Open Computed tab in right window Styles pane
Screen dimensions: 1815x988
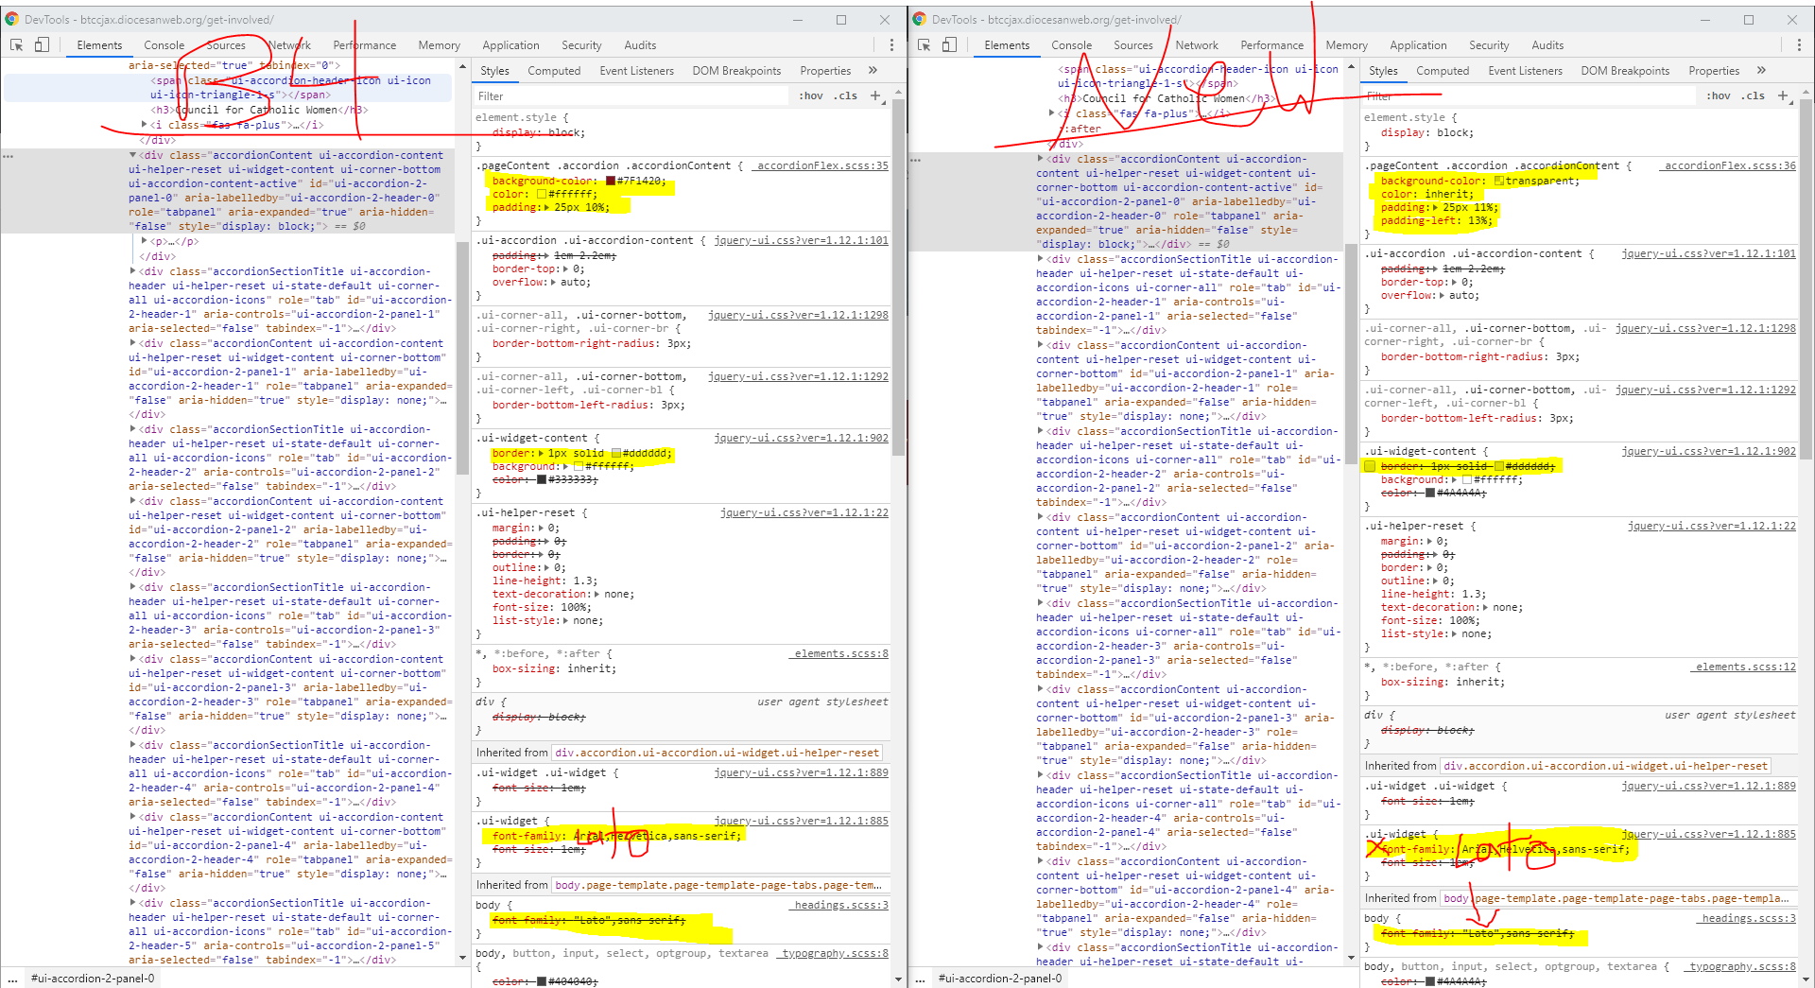tap(1442, 71)
